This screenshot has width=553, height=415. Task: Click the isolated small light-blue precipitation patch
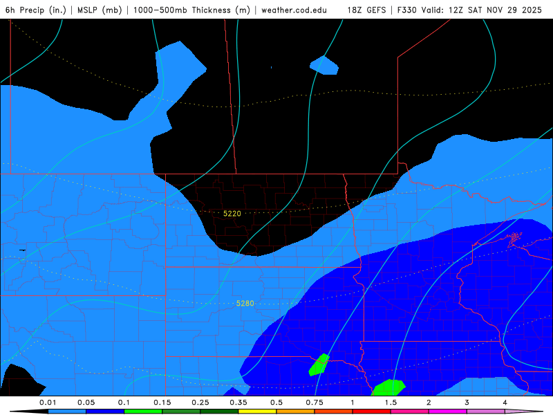coord(324,66)
